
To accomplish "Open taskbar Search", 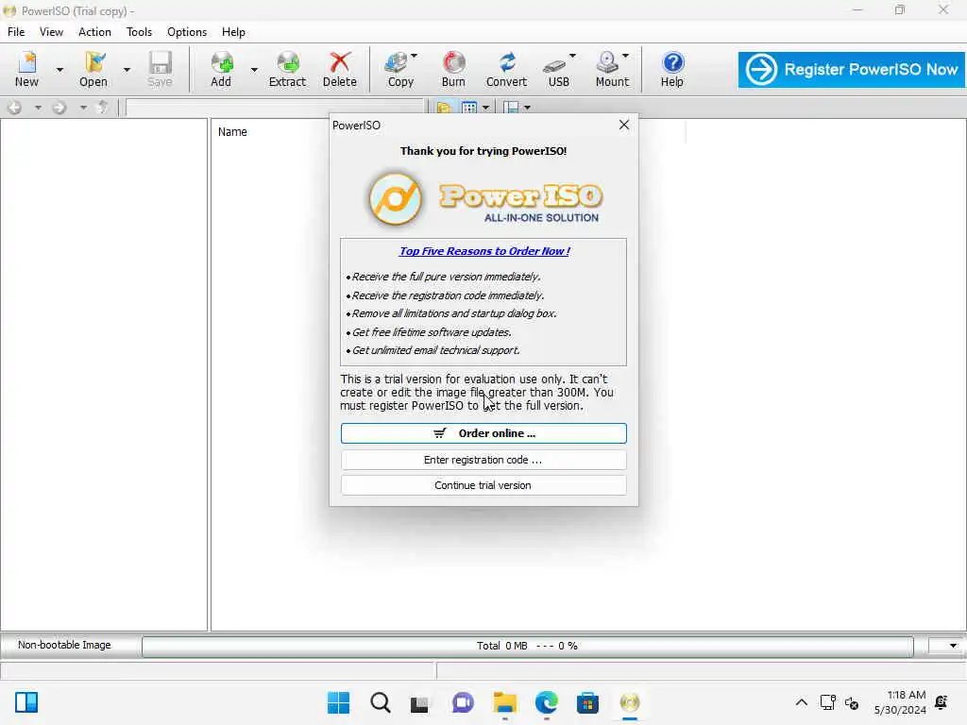I will 380,702.
